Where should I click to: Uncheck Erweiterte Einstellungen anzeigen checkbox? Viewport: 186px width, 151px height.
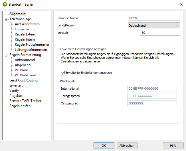point(63,73)
